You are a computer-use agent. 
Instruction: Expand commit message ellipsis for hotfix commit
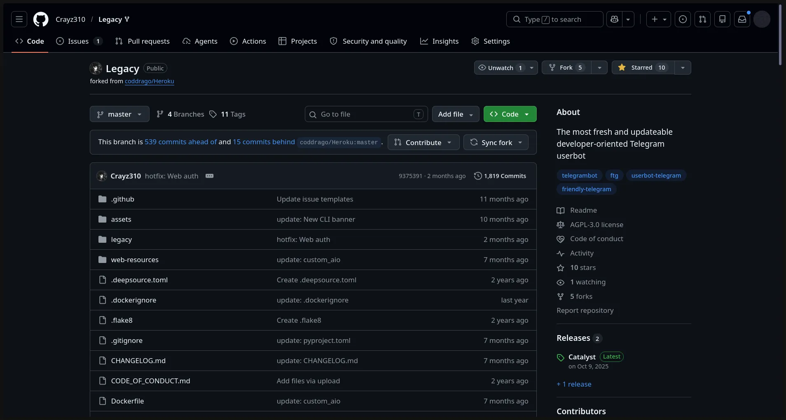209,176
